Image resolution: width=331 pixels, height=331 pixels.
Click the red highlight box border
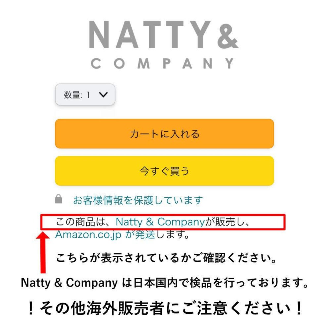tap(163, 214)
